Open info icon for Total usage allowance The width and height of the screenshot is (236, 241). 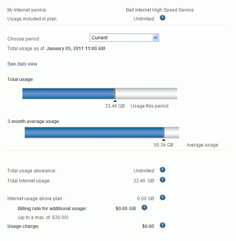click(x=163, y=170)
